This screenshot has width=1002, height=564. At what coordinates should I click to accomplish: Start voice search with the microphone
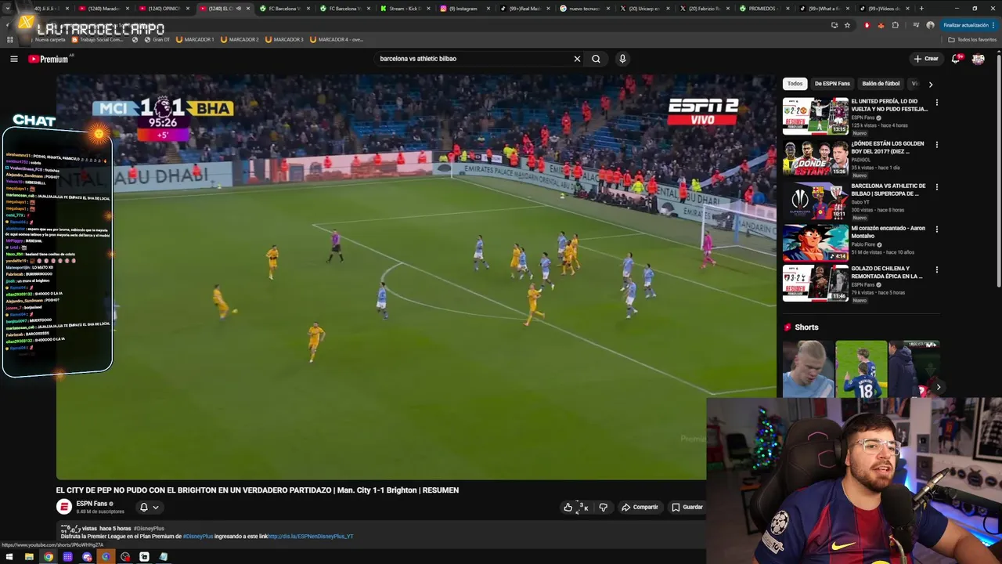click(x=622, y=59)
